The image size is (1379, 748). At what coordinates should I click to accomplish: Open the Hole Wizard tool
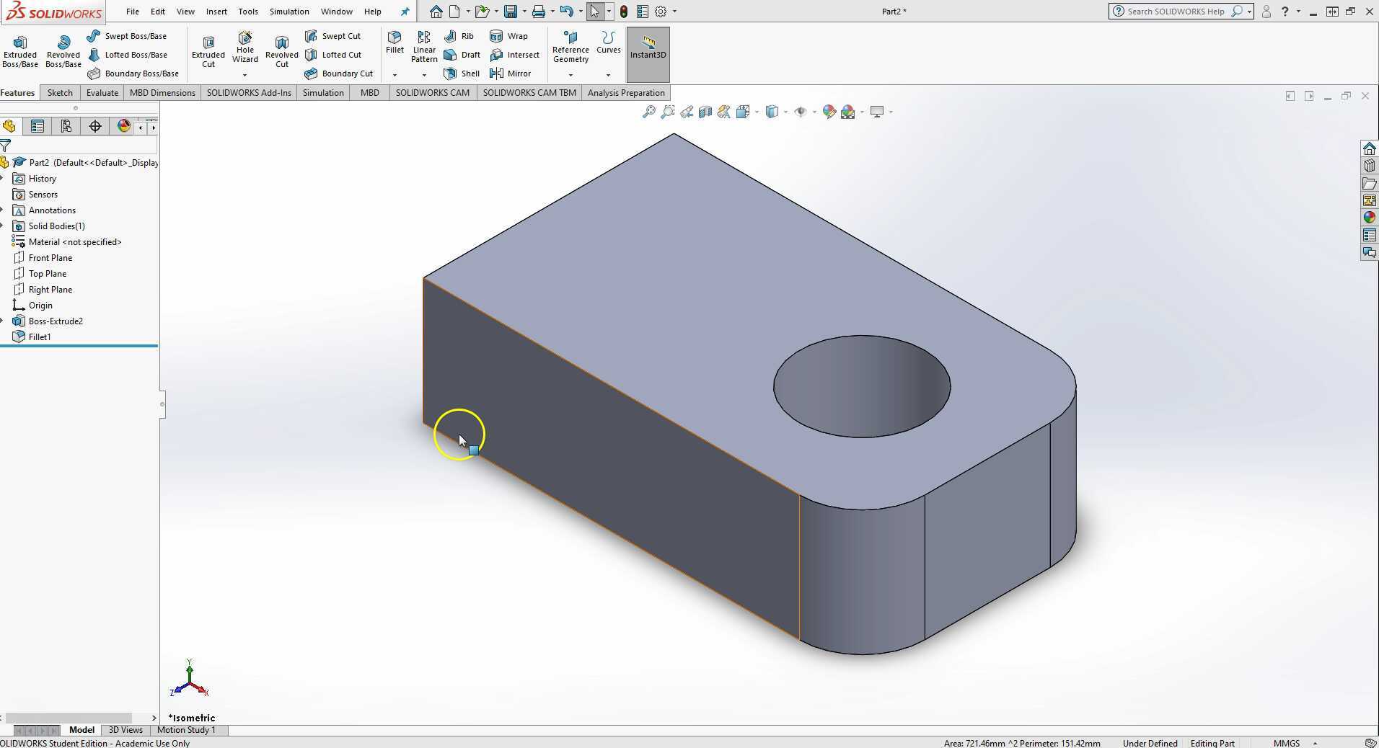[244, 48]
